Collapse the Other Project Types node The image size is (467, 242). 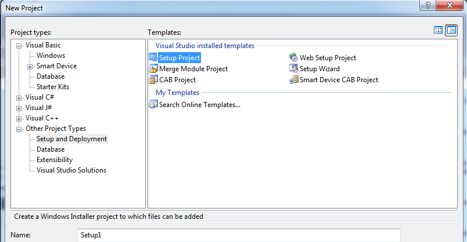19,129
